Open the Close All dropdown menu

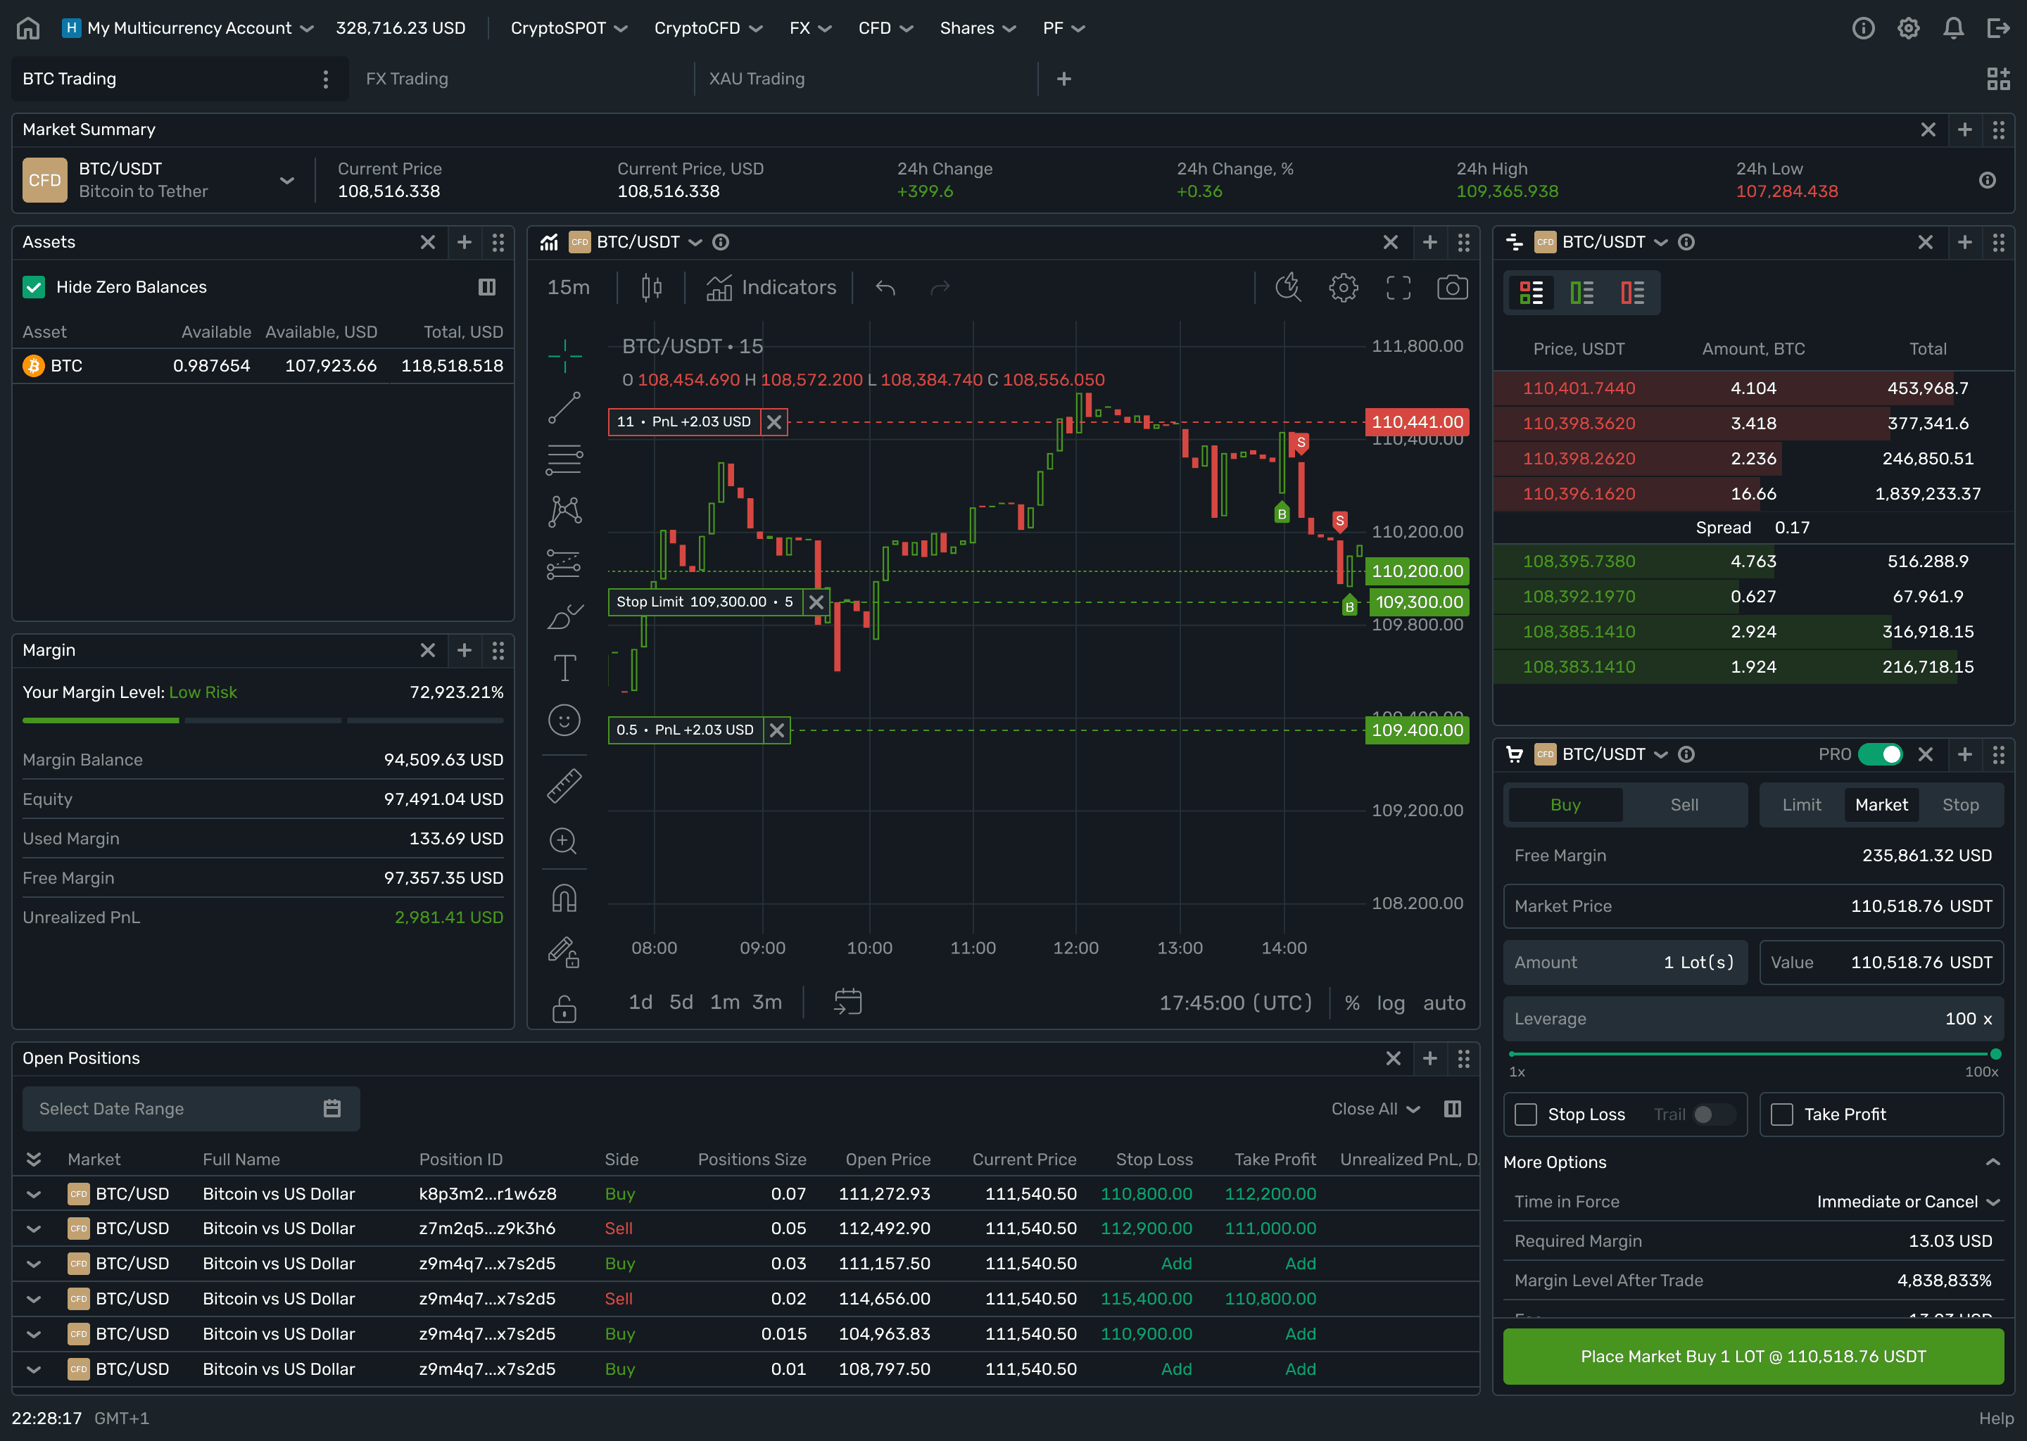click(x=1375, y=1109)
